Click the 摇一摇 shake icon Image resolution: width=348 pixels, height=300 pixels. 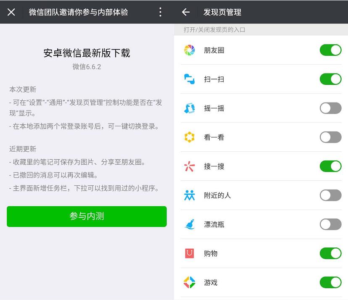189,108
